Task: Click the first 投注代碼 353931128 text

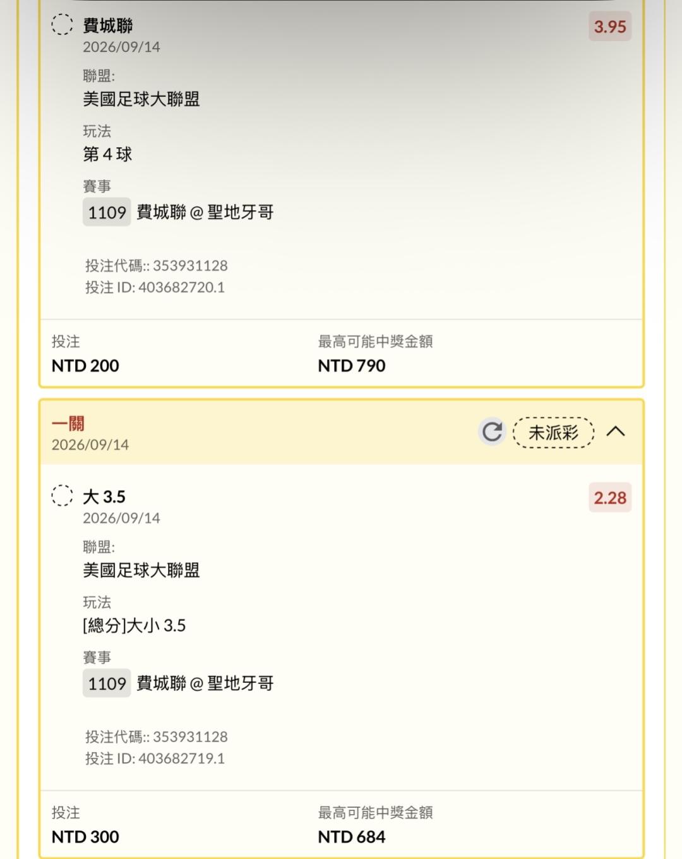Action: [157, 266]
